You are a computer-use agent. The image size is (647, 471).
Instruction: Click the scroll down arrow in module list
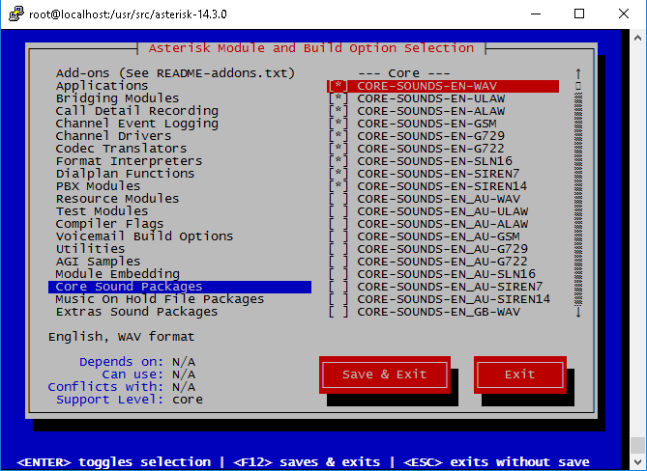pyautogui.click(x=578, y=311)
